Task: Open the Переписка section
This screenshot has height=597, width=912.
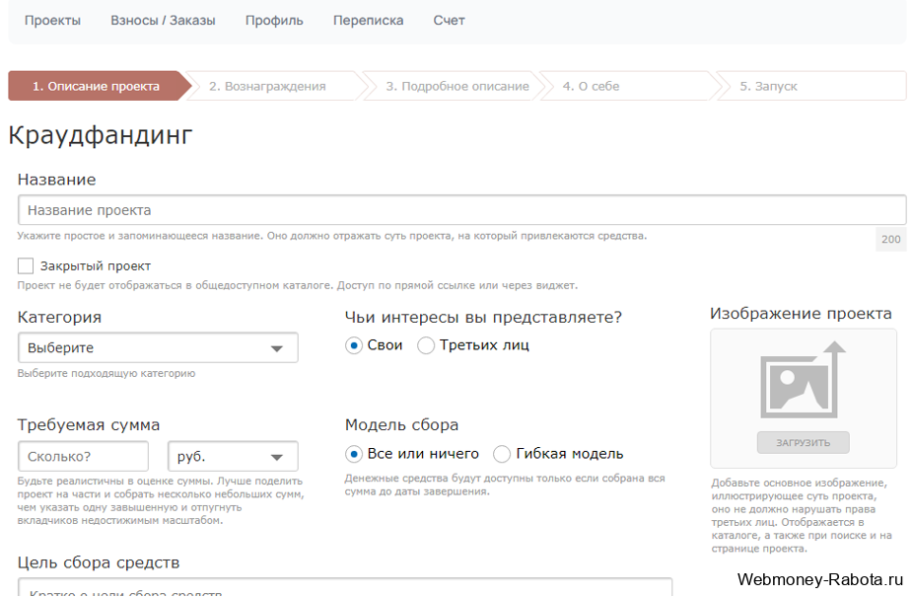Action: coord(368,21)
